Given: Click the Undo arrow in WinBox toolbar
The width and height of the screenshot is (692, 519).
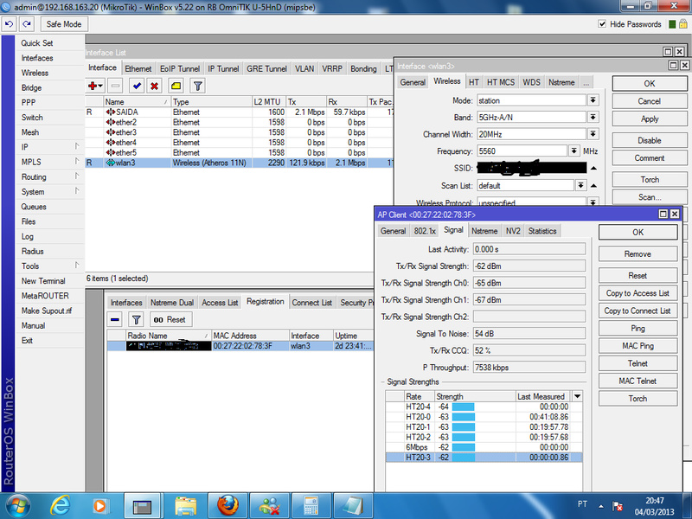Looking at the screenshot, I should tap(9, 24).
